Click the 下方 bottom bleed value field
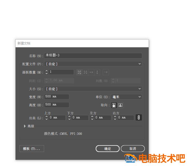This screenshot has height=166, width=187. (x=80, y=118)
